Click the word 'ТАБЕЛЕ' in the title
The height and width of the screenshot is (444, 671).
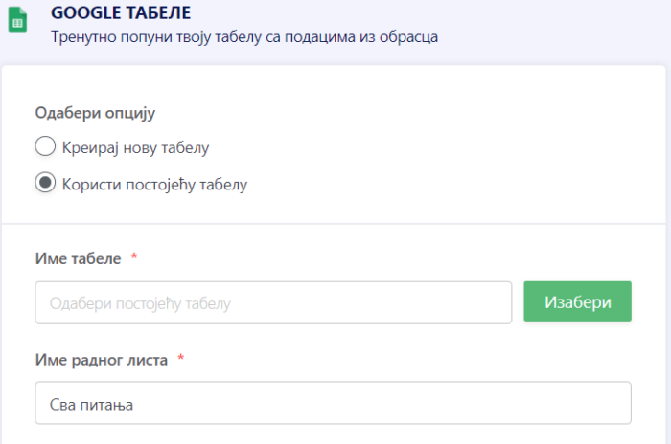(161, 12)
